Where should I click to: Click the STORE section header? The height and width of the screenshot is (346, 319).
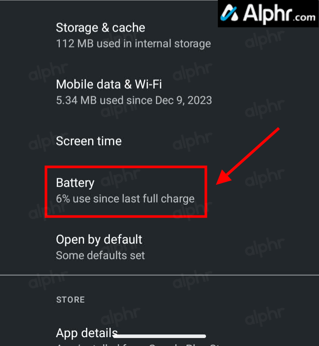pos(70,299)
